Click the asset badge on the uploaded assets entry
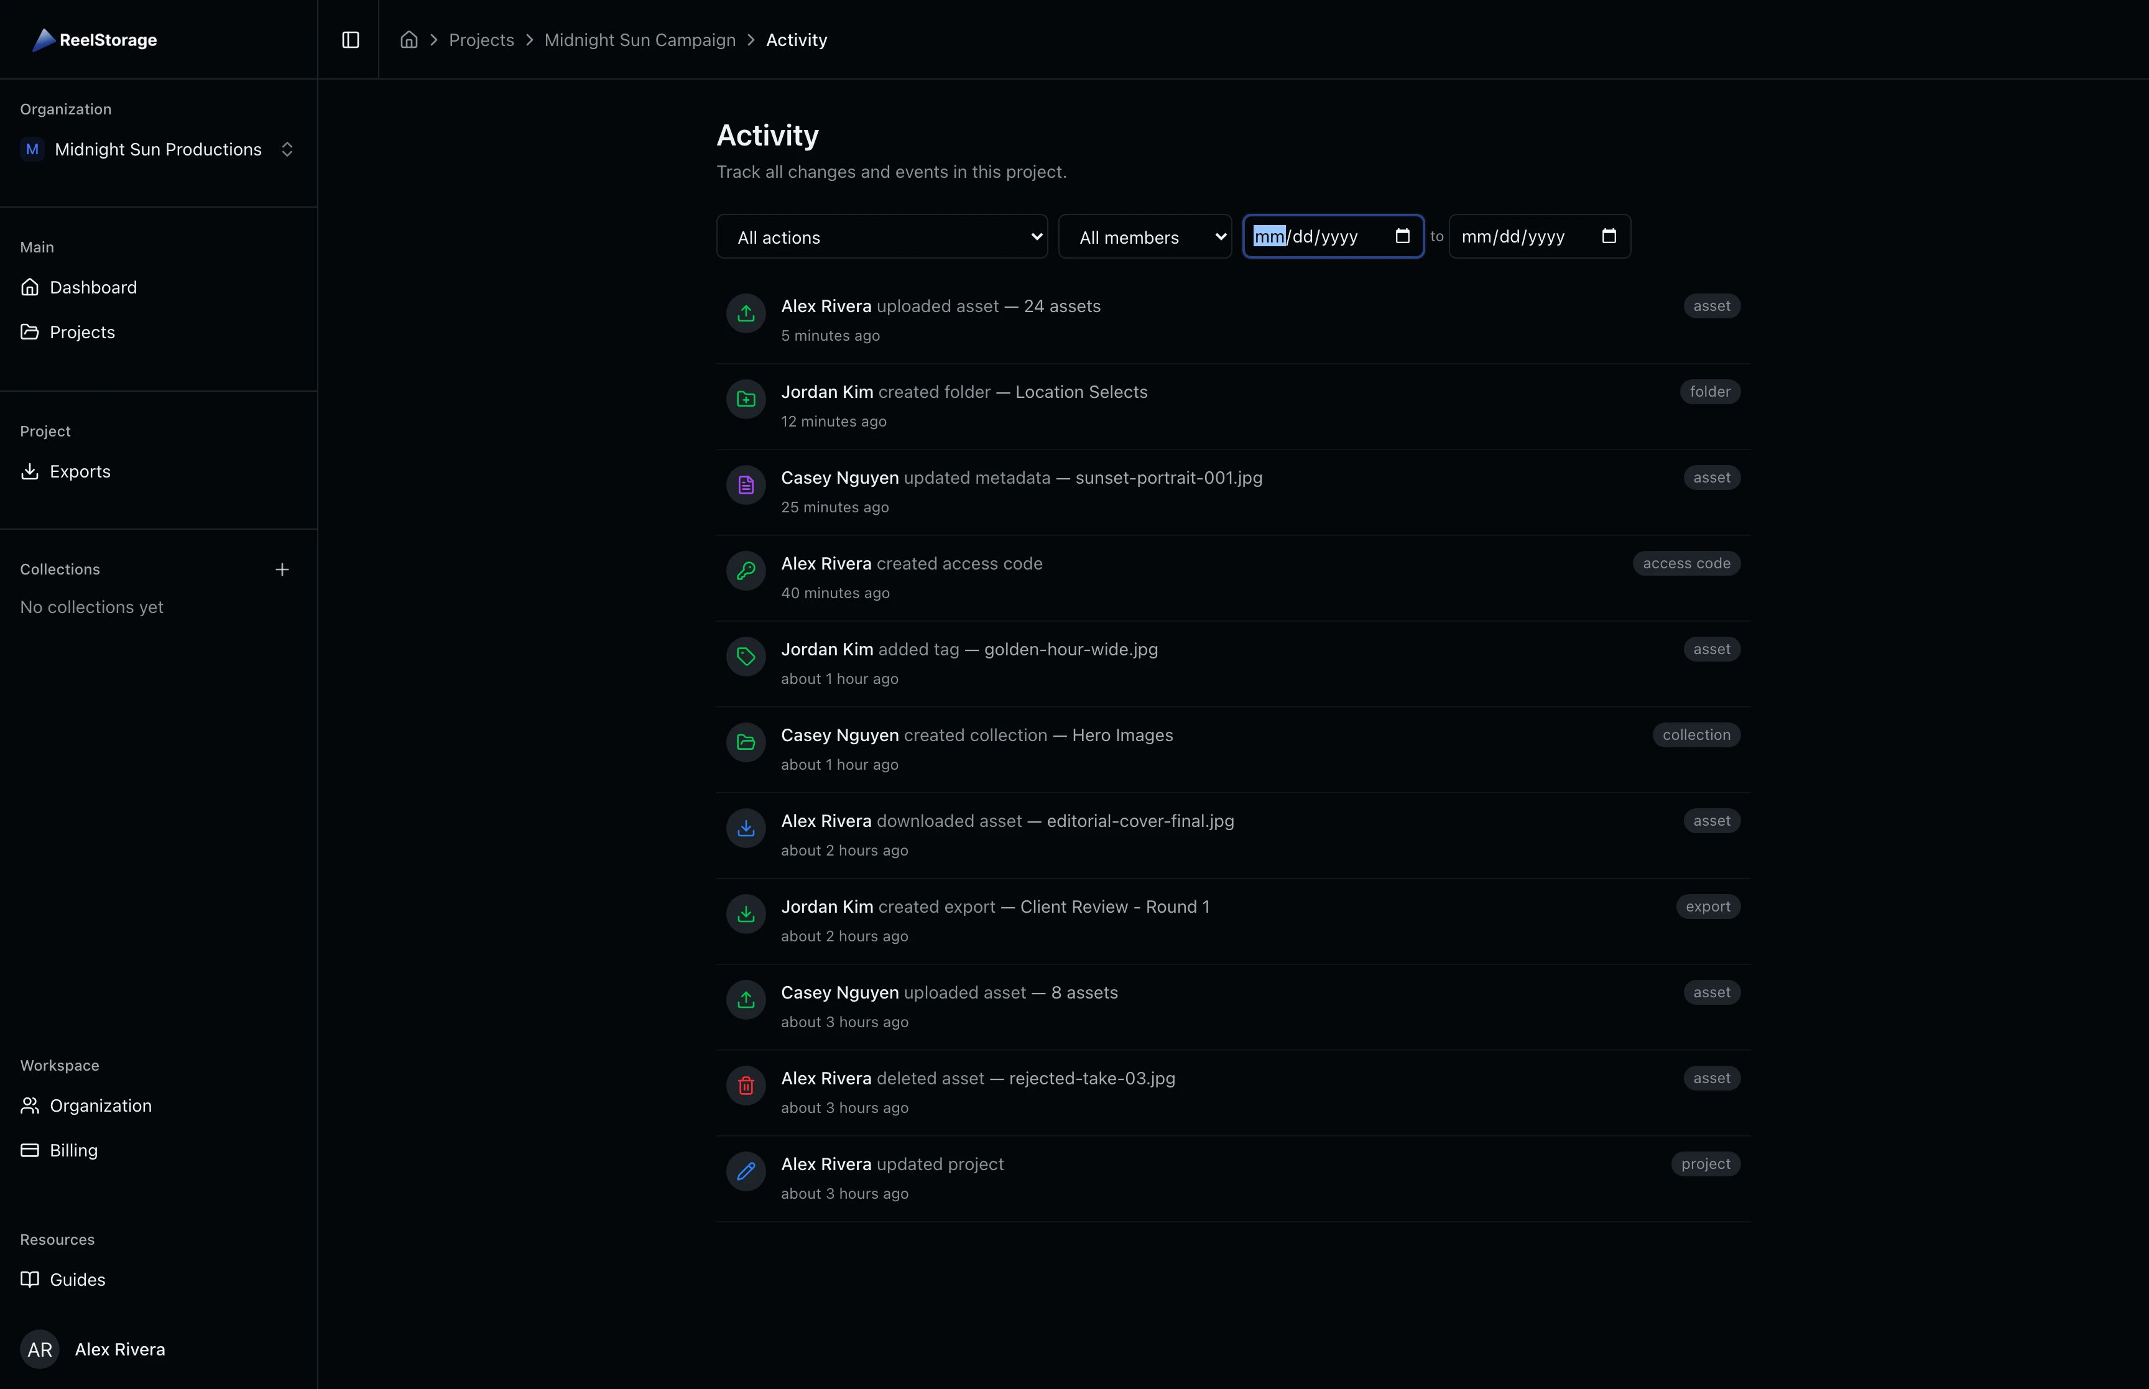 tap(1710, 306)
